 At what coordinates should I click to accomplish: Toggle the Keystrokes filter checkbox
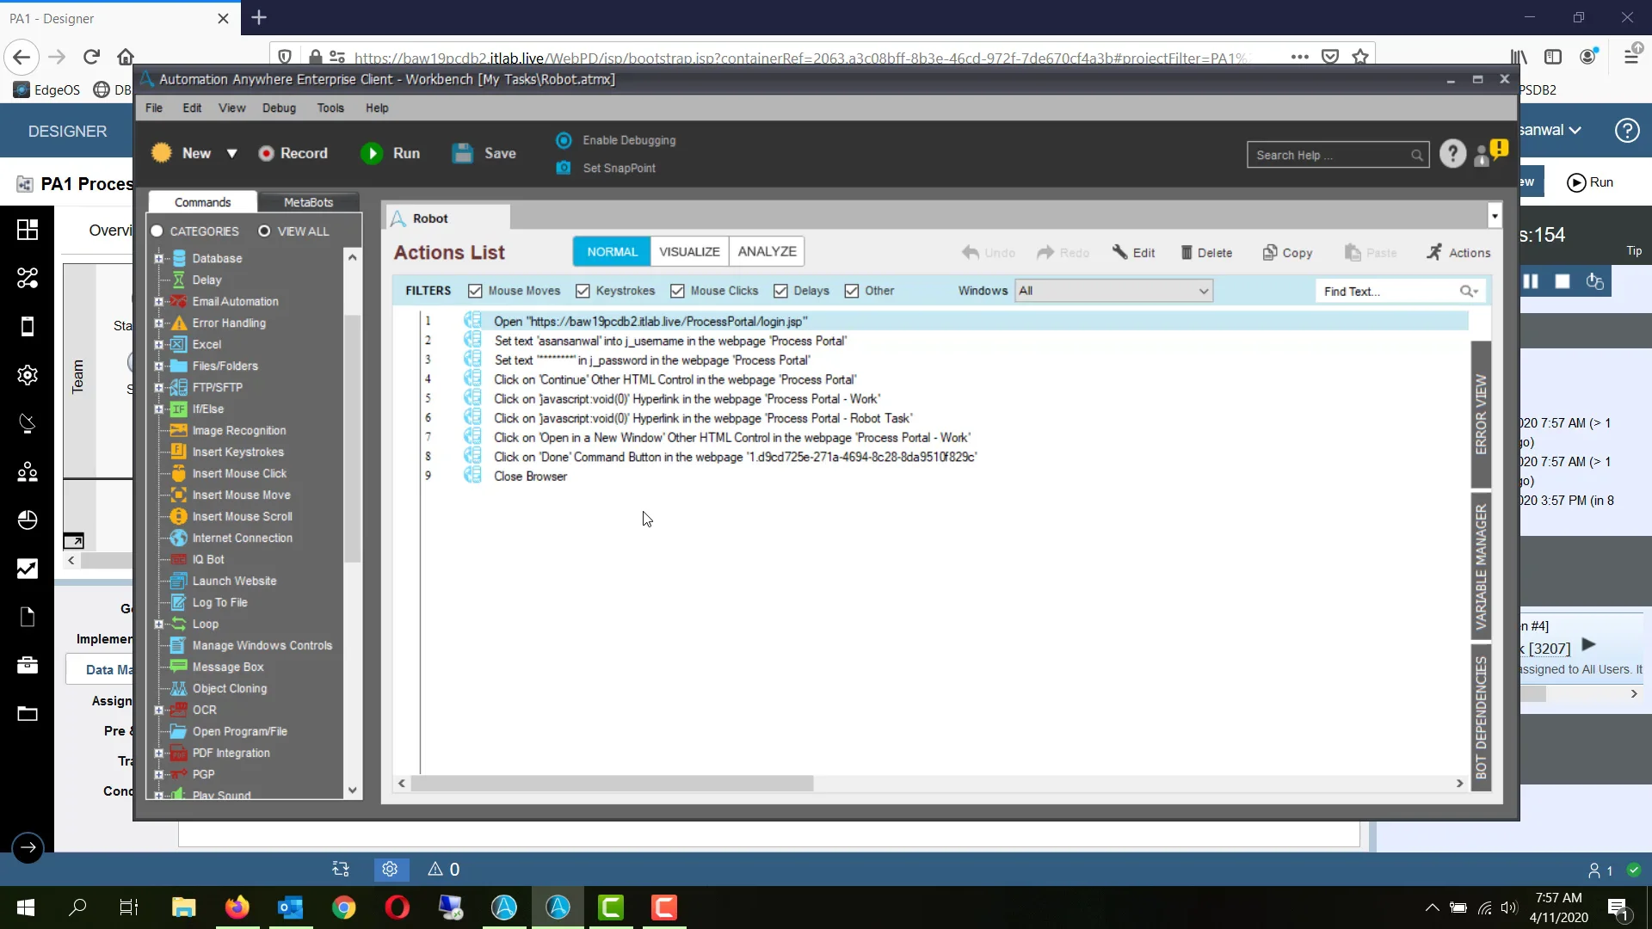[583, 291]
